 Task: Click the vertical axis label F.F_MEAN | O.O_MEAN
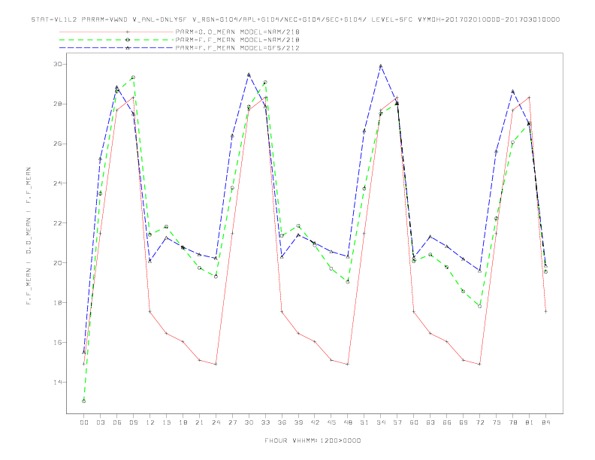29,236
